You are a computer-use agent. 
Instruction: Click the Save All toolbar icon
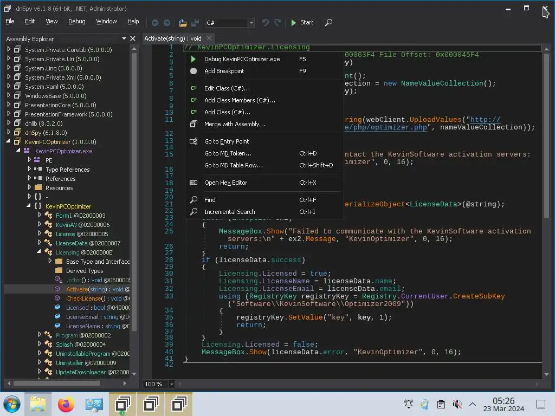tap(195, 23)
